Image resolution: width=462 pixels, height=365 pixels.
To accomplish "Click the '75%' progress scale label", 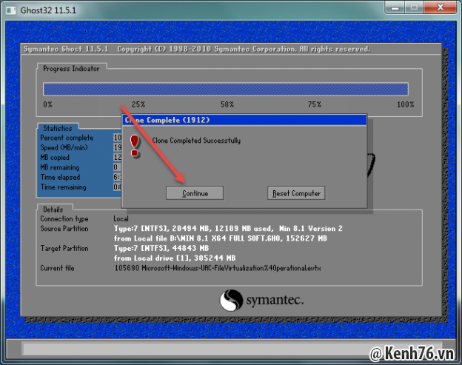I will pyautogui.click(x=315, y=104).
